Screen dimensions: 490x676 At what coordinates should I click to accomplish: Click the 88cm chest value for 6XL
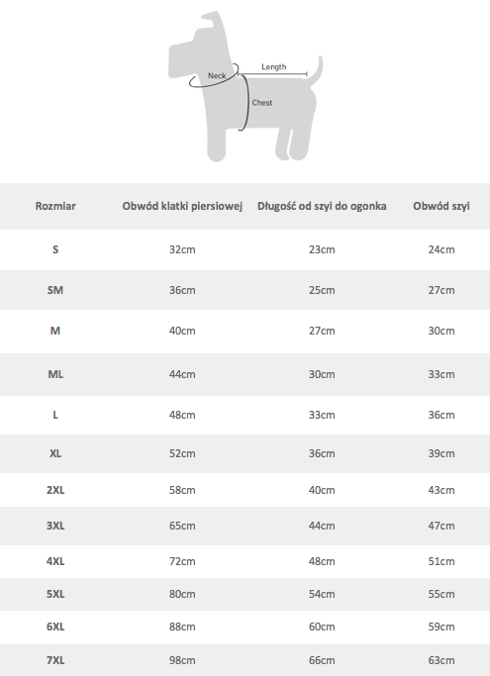pyautogui.click(x=182, y=627)
